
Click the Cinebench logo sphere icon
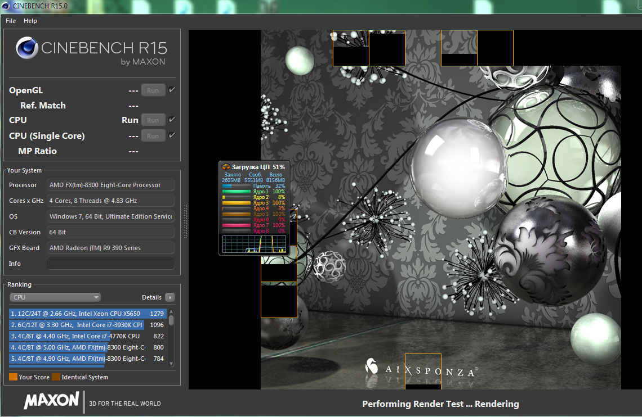click(27, 48)
